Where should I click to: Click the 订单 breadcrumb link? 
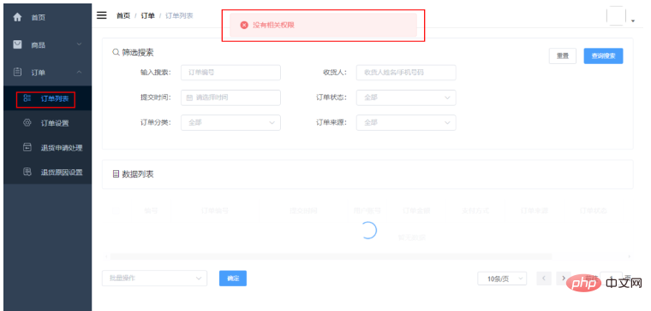coord(148,15)
